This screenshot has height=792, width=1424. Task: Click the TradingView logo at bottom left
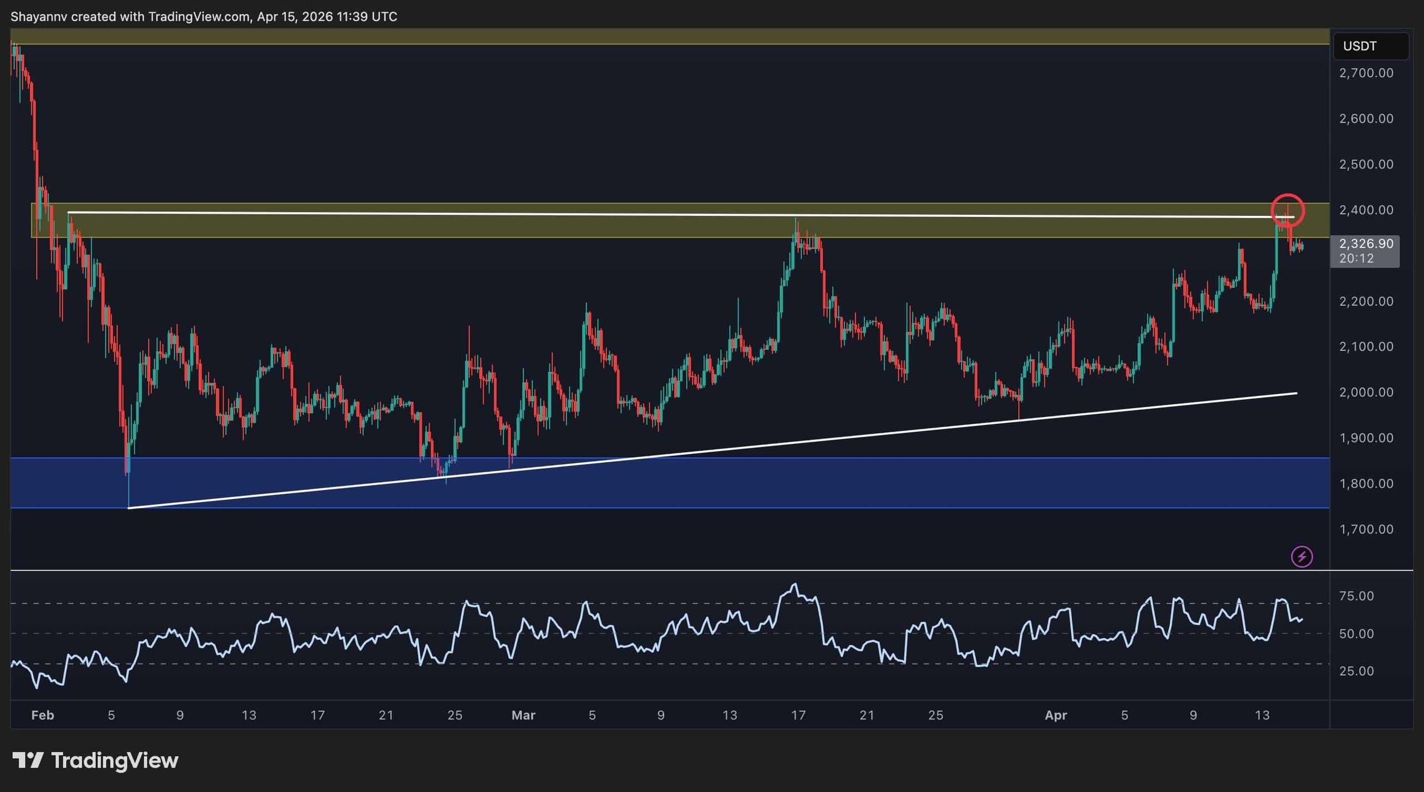coord(95,760)
